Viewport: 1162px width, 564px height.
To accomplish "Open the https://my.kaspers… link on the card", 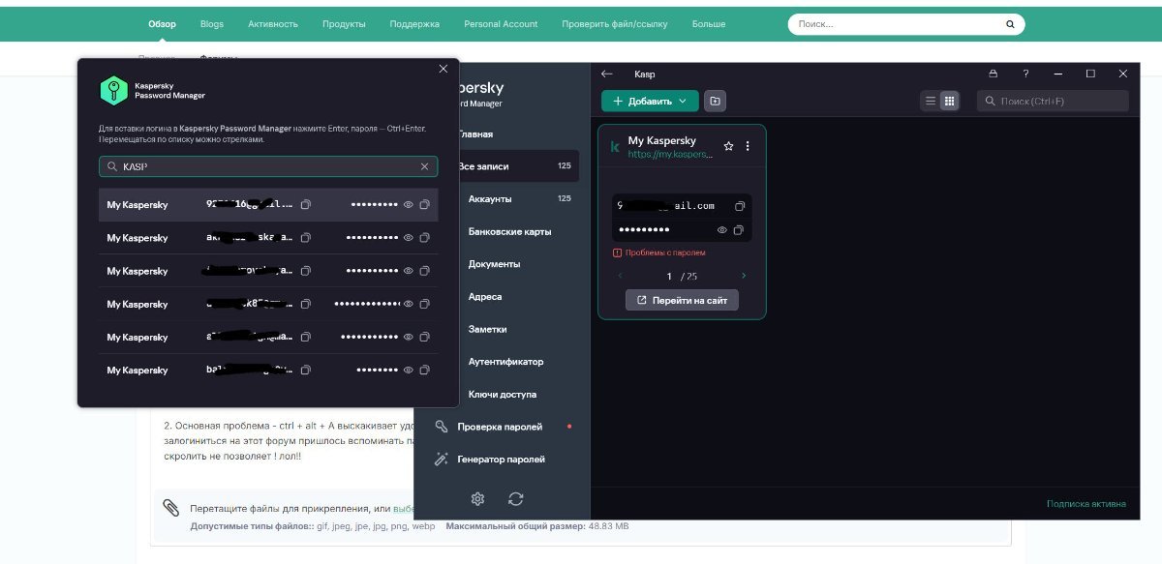I will [x=670, y=154].
